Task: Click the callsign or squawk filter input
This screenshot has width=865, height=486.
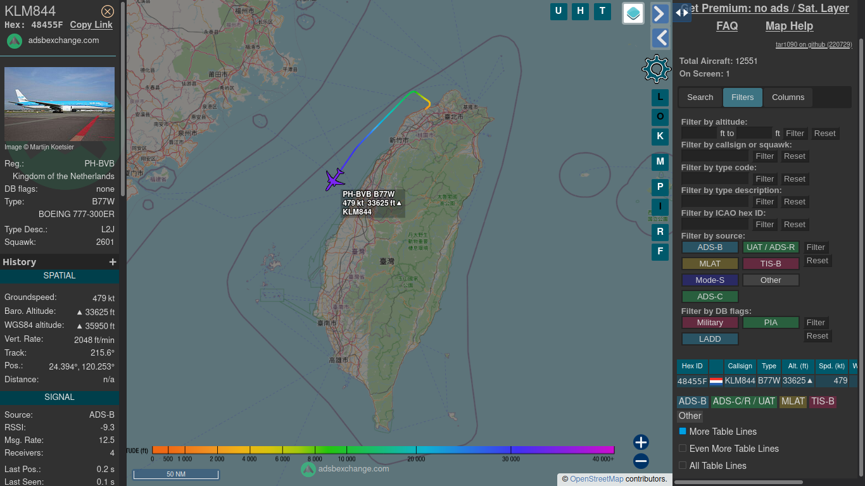Action: (x=714, y=156)
